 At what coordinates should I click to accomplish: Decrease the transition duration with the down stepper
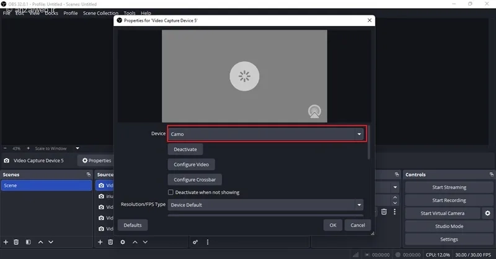[x=395, y=203]
